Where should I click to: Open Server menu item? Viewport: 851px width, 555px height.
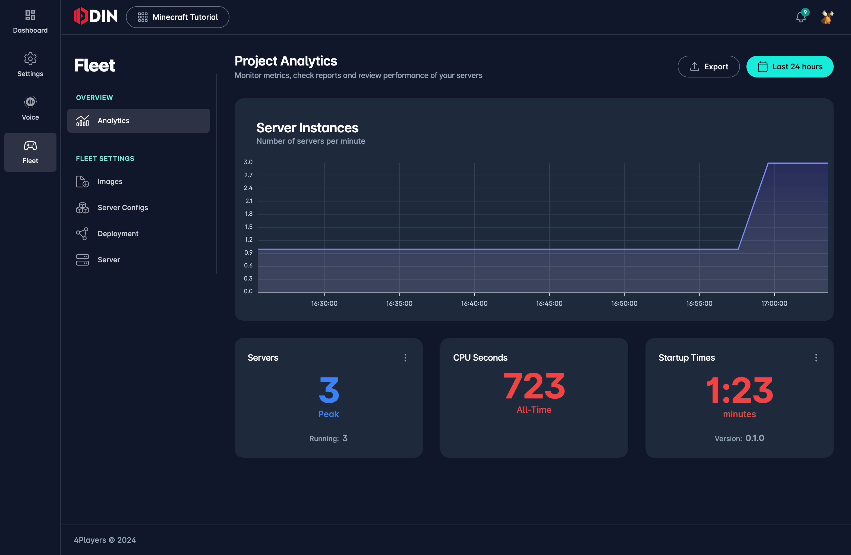[139, 260]
